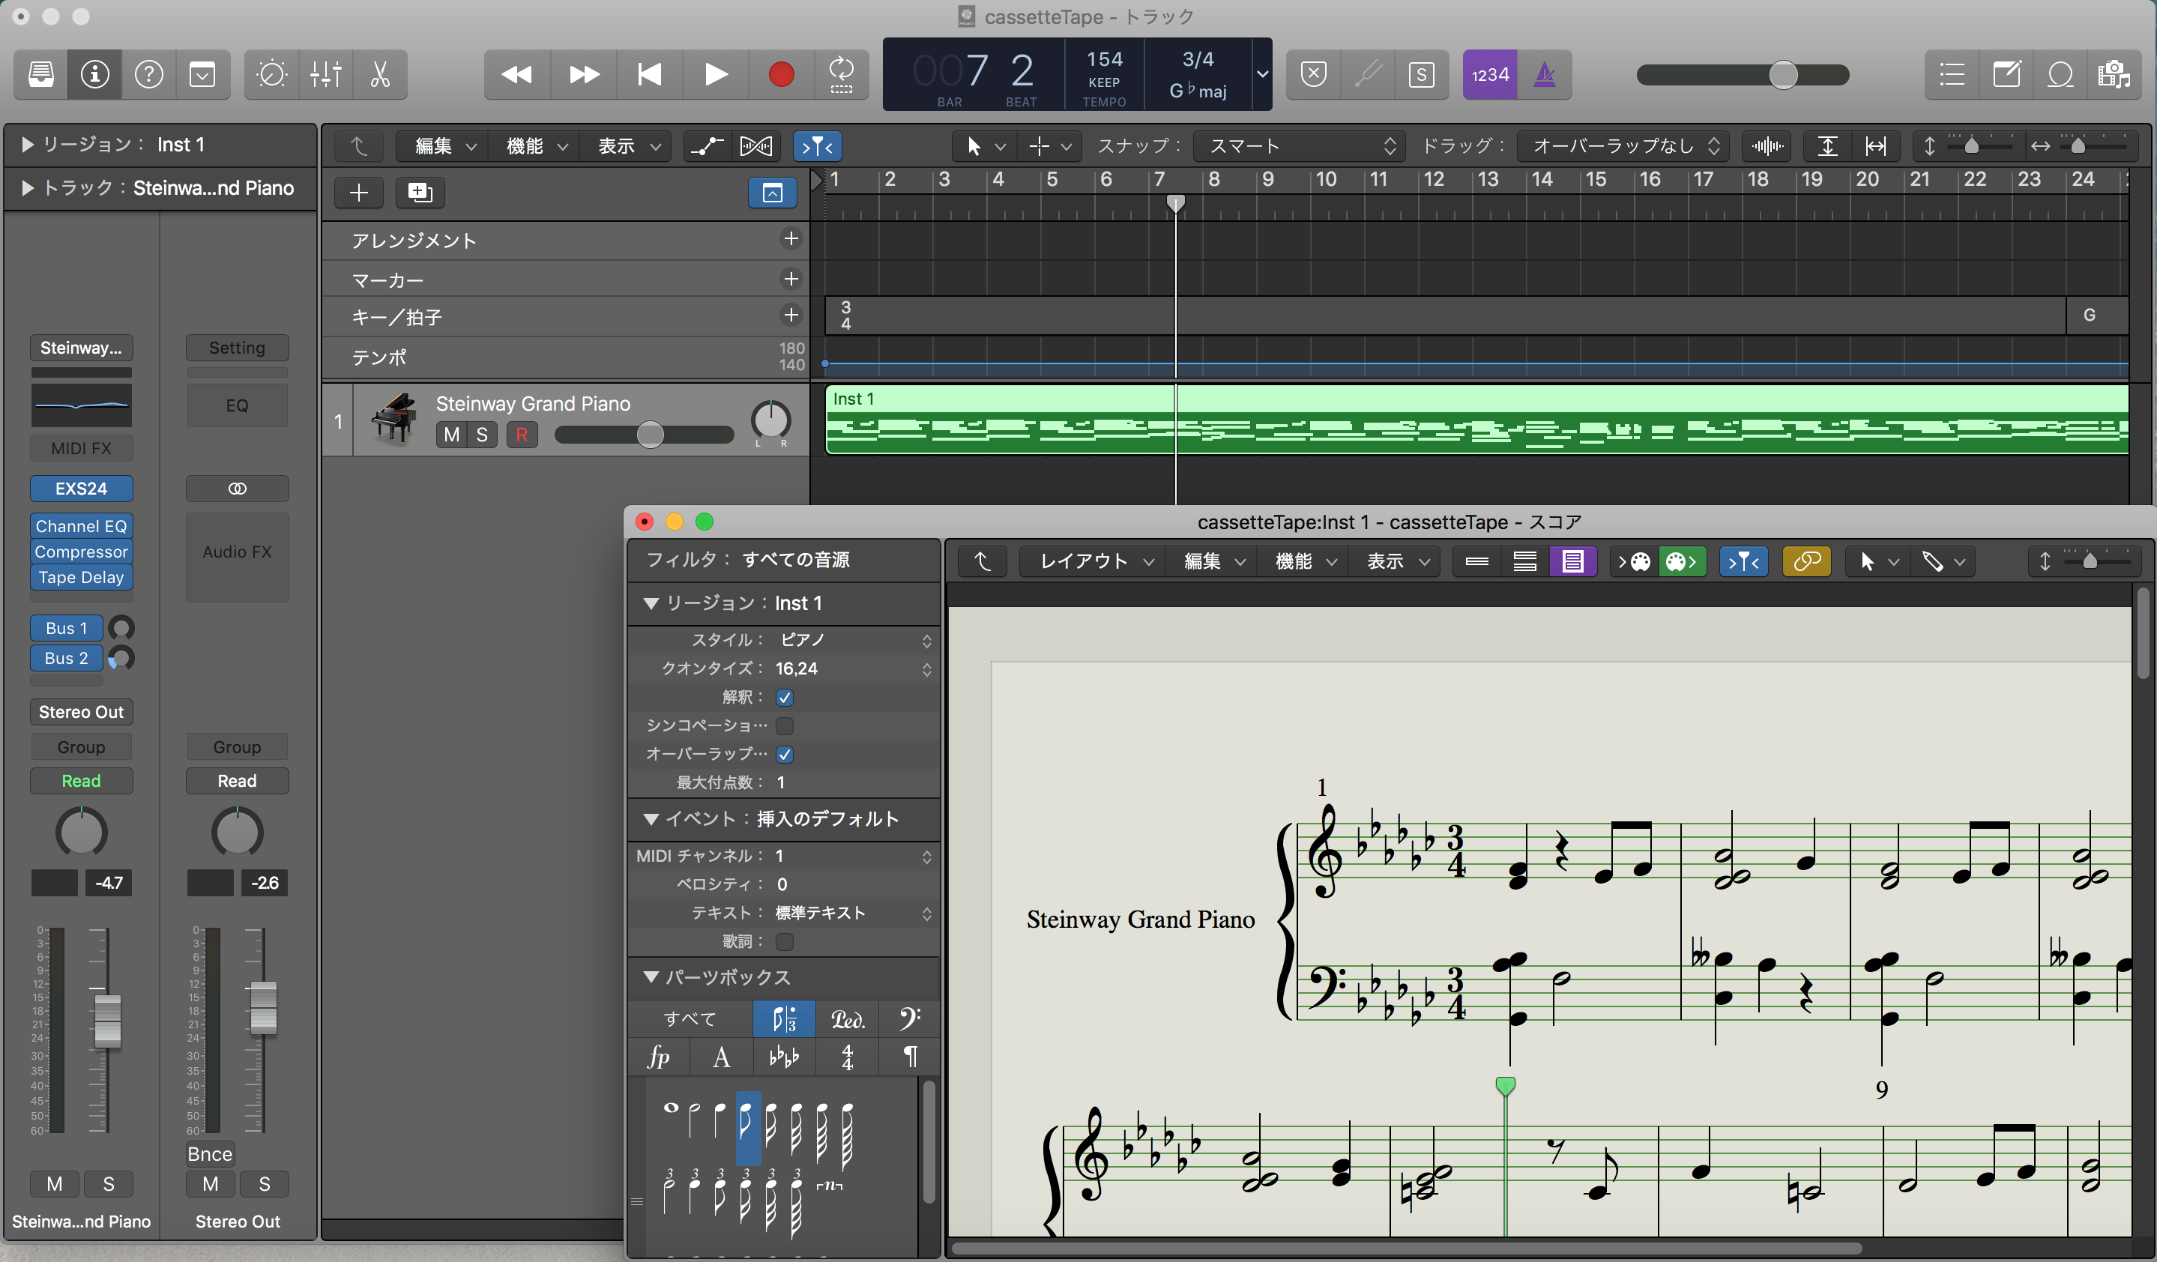The width and height of the screenshot is (2157, 1262).
Task: Open the Library drawer icon
Action: (x=41, y=75)
